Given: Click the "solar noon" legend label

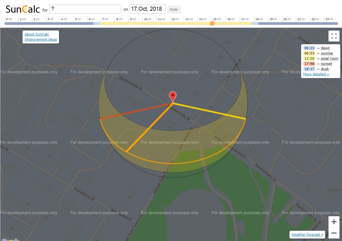Looking at the screenshot, I should (330, 59).
